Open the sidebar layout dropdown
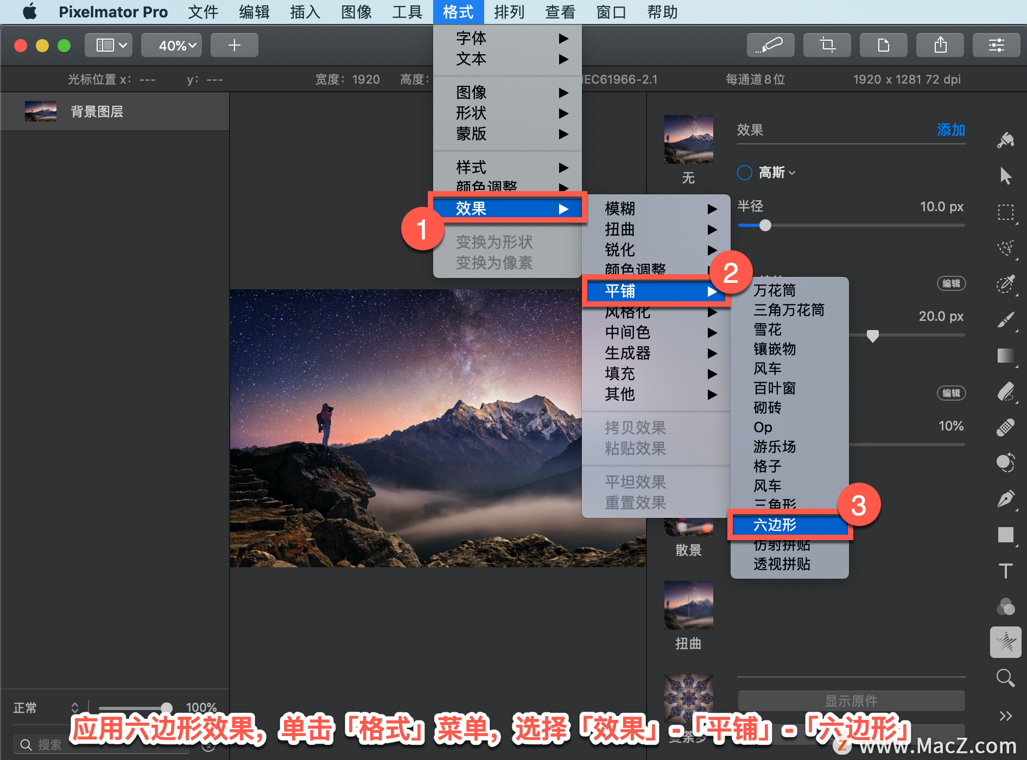 point(109,45)
